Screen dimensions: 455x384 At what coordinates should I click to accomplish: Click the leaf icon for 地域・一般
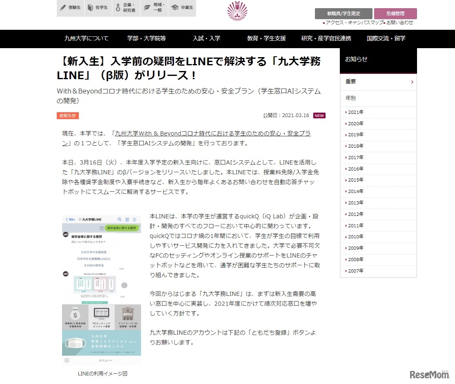pyautogui.click(x=147, y=7)
